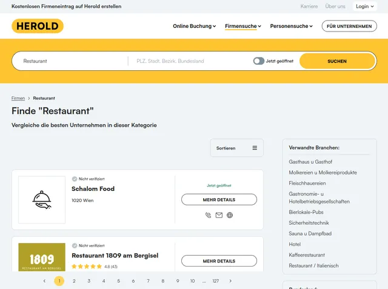388x289 pixels.
Task: Click the PLZ, Stadt, Bezirk location field
Action: [189, 61]
